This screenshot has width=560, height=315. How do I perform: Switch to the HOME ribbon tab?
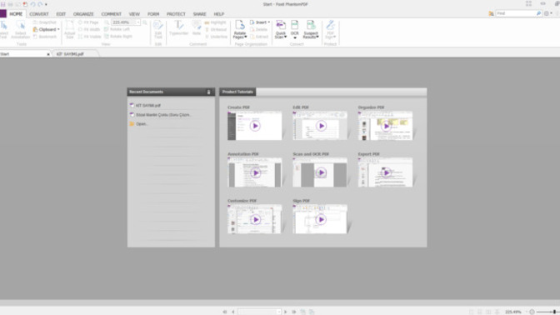click(16, 14)
